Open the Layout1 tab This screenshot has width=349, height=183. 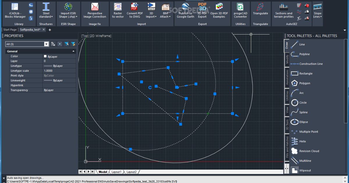[x=116, y=172]
